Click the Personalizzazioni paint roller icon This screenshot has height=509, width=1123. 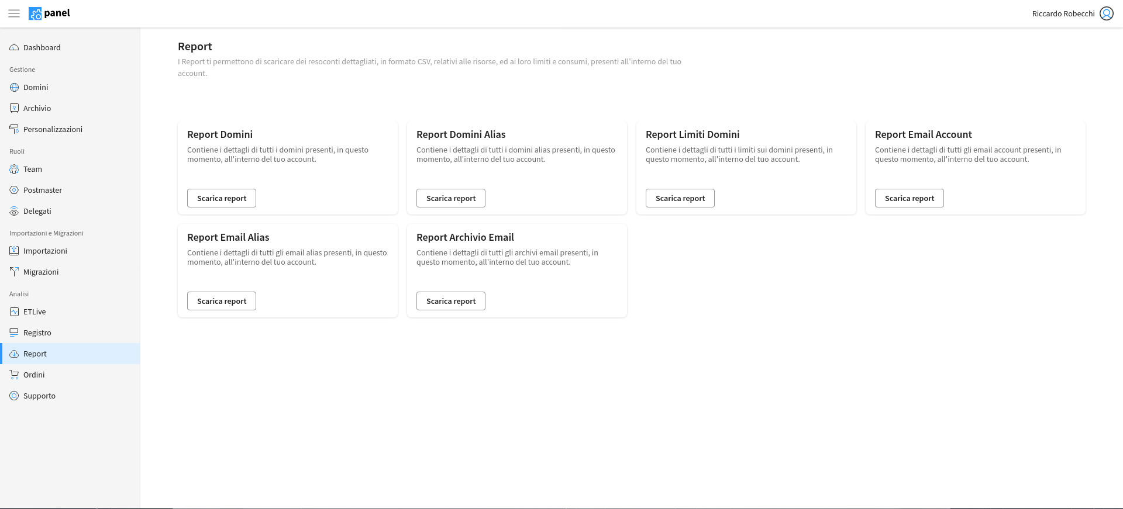coord(14,130)
